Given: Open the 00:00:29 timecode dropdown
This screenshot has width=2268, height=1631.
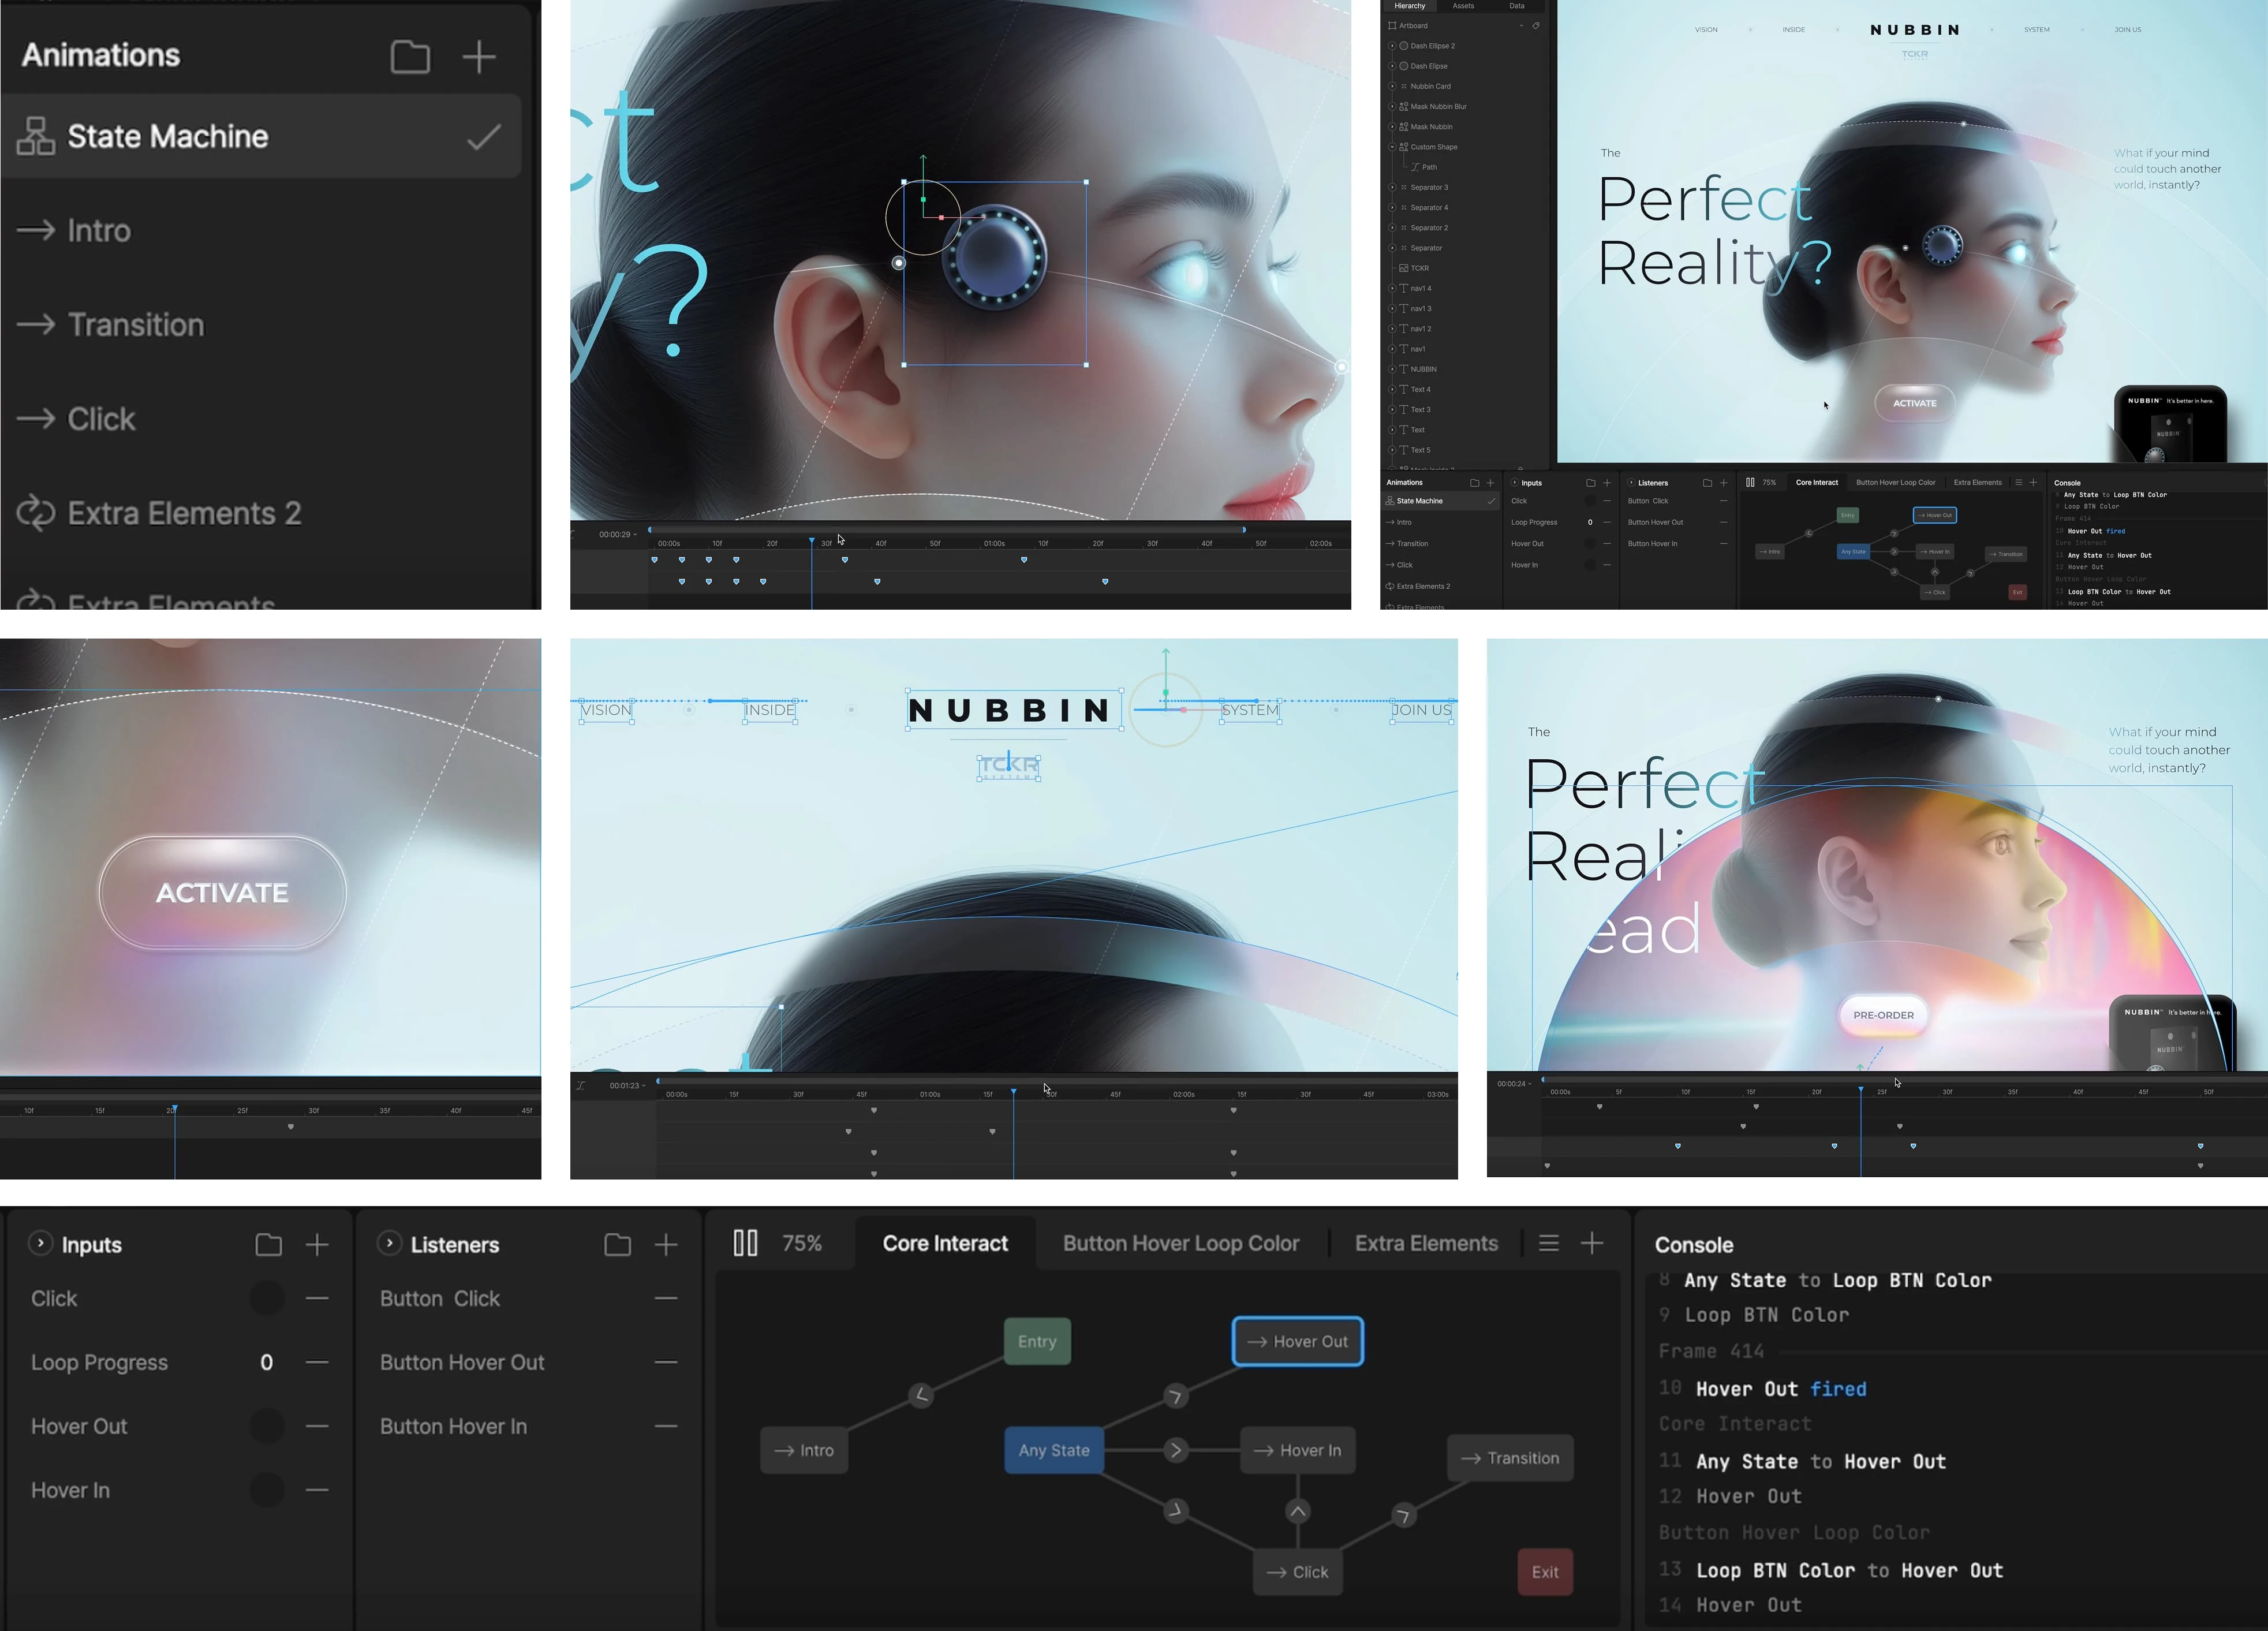Looking at the screenshot, I should (618, 534).
